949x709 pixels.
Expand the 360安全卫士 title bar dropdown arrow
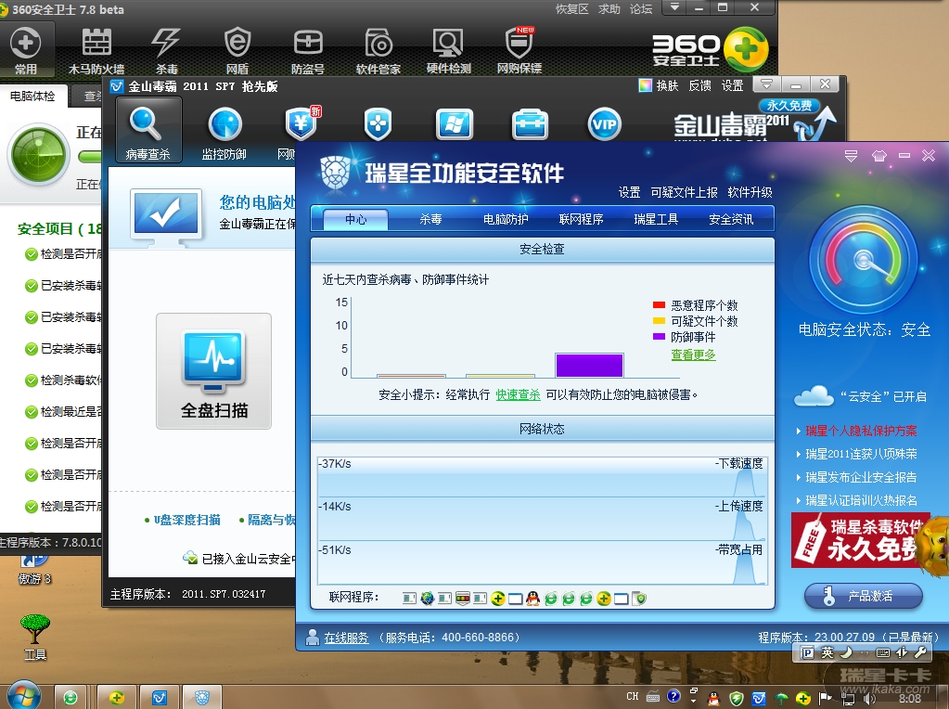[x=674, y=7]
